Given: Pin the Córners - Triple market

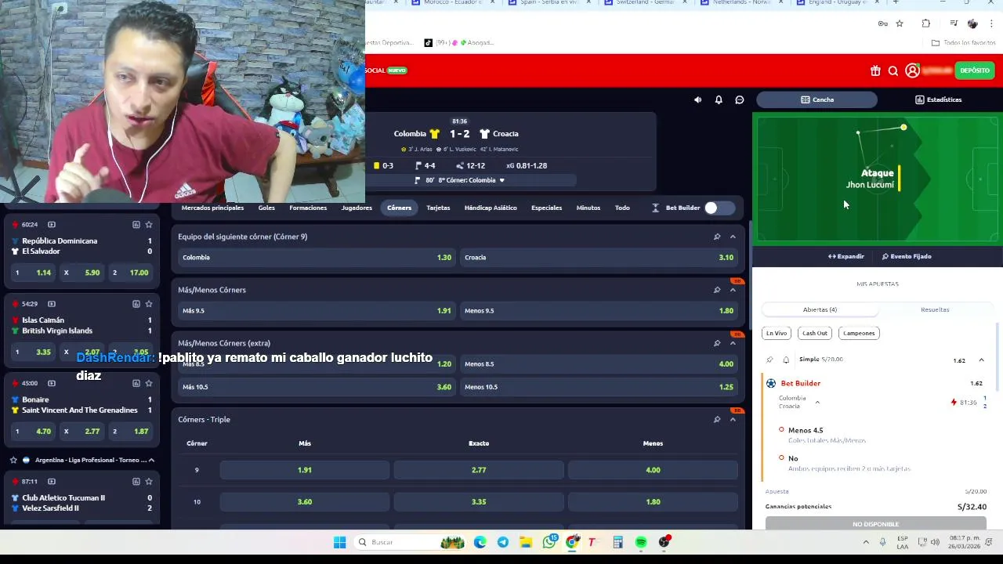Looking at the screenshot, I should click(x=716, y=420).
